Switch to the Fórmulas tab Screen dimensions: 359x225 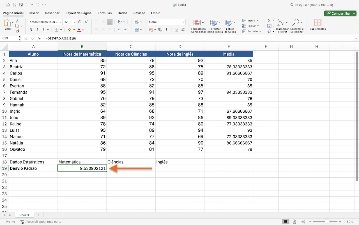pos(105,13)
